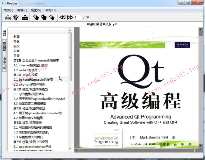Open the 编辑(E) menu

pyautogui.click(x=22, y=10)
